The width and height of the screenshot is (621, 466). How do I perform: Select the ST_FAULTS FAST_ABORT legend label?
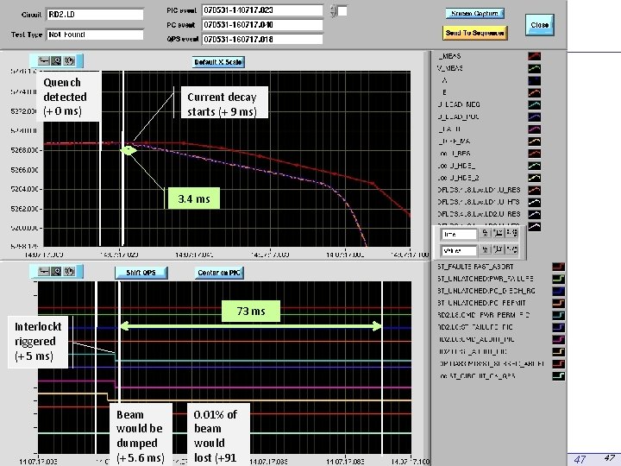pos(475,267)
